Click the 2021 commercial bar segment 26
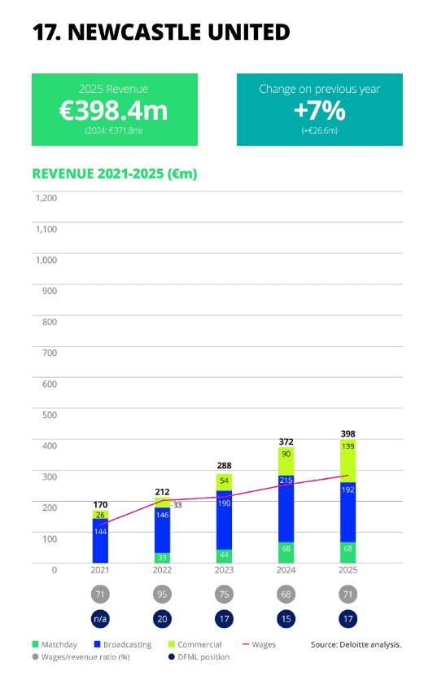 (x=100, y=515)
